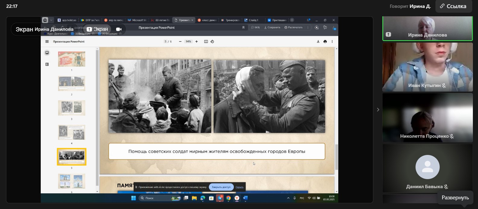Select slide 1 thumbnail
This screenshot has height=209, width=478.
click(72, 59)
